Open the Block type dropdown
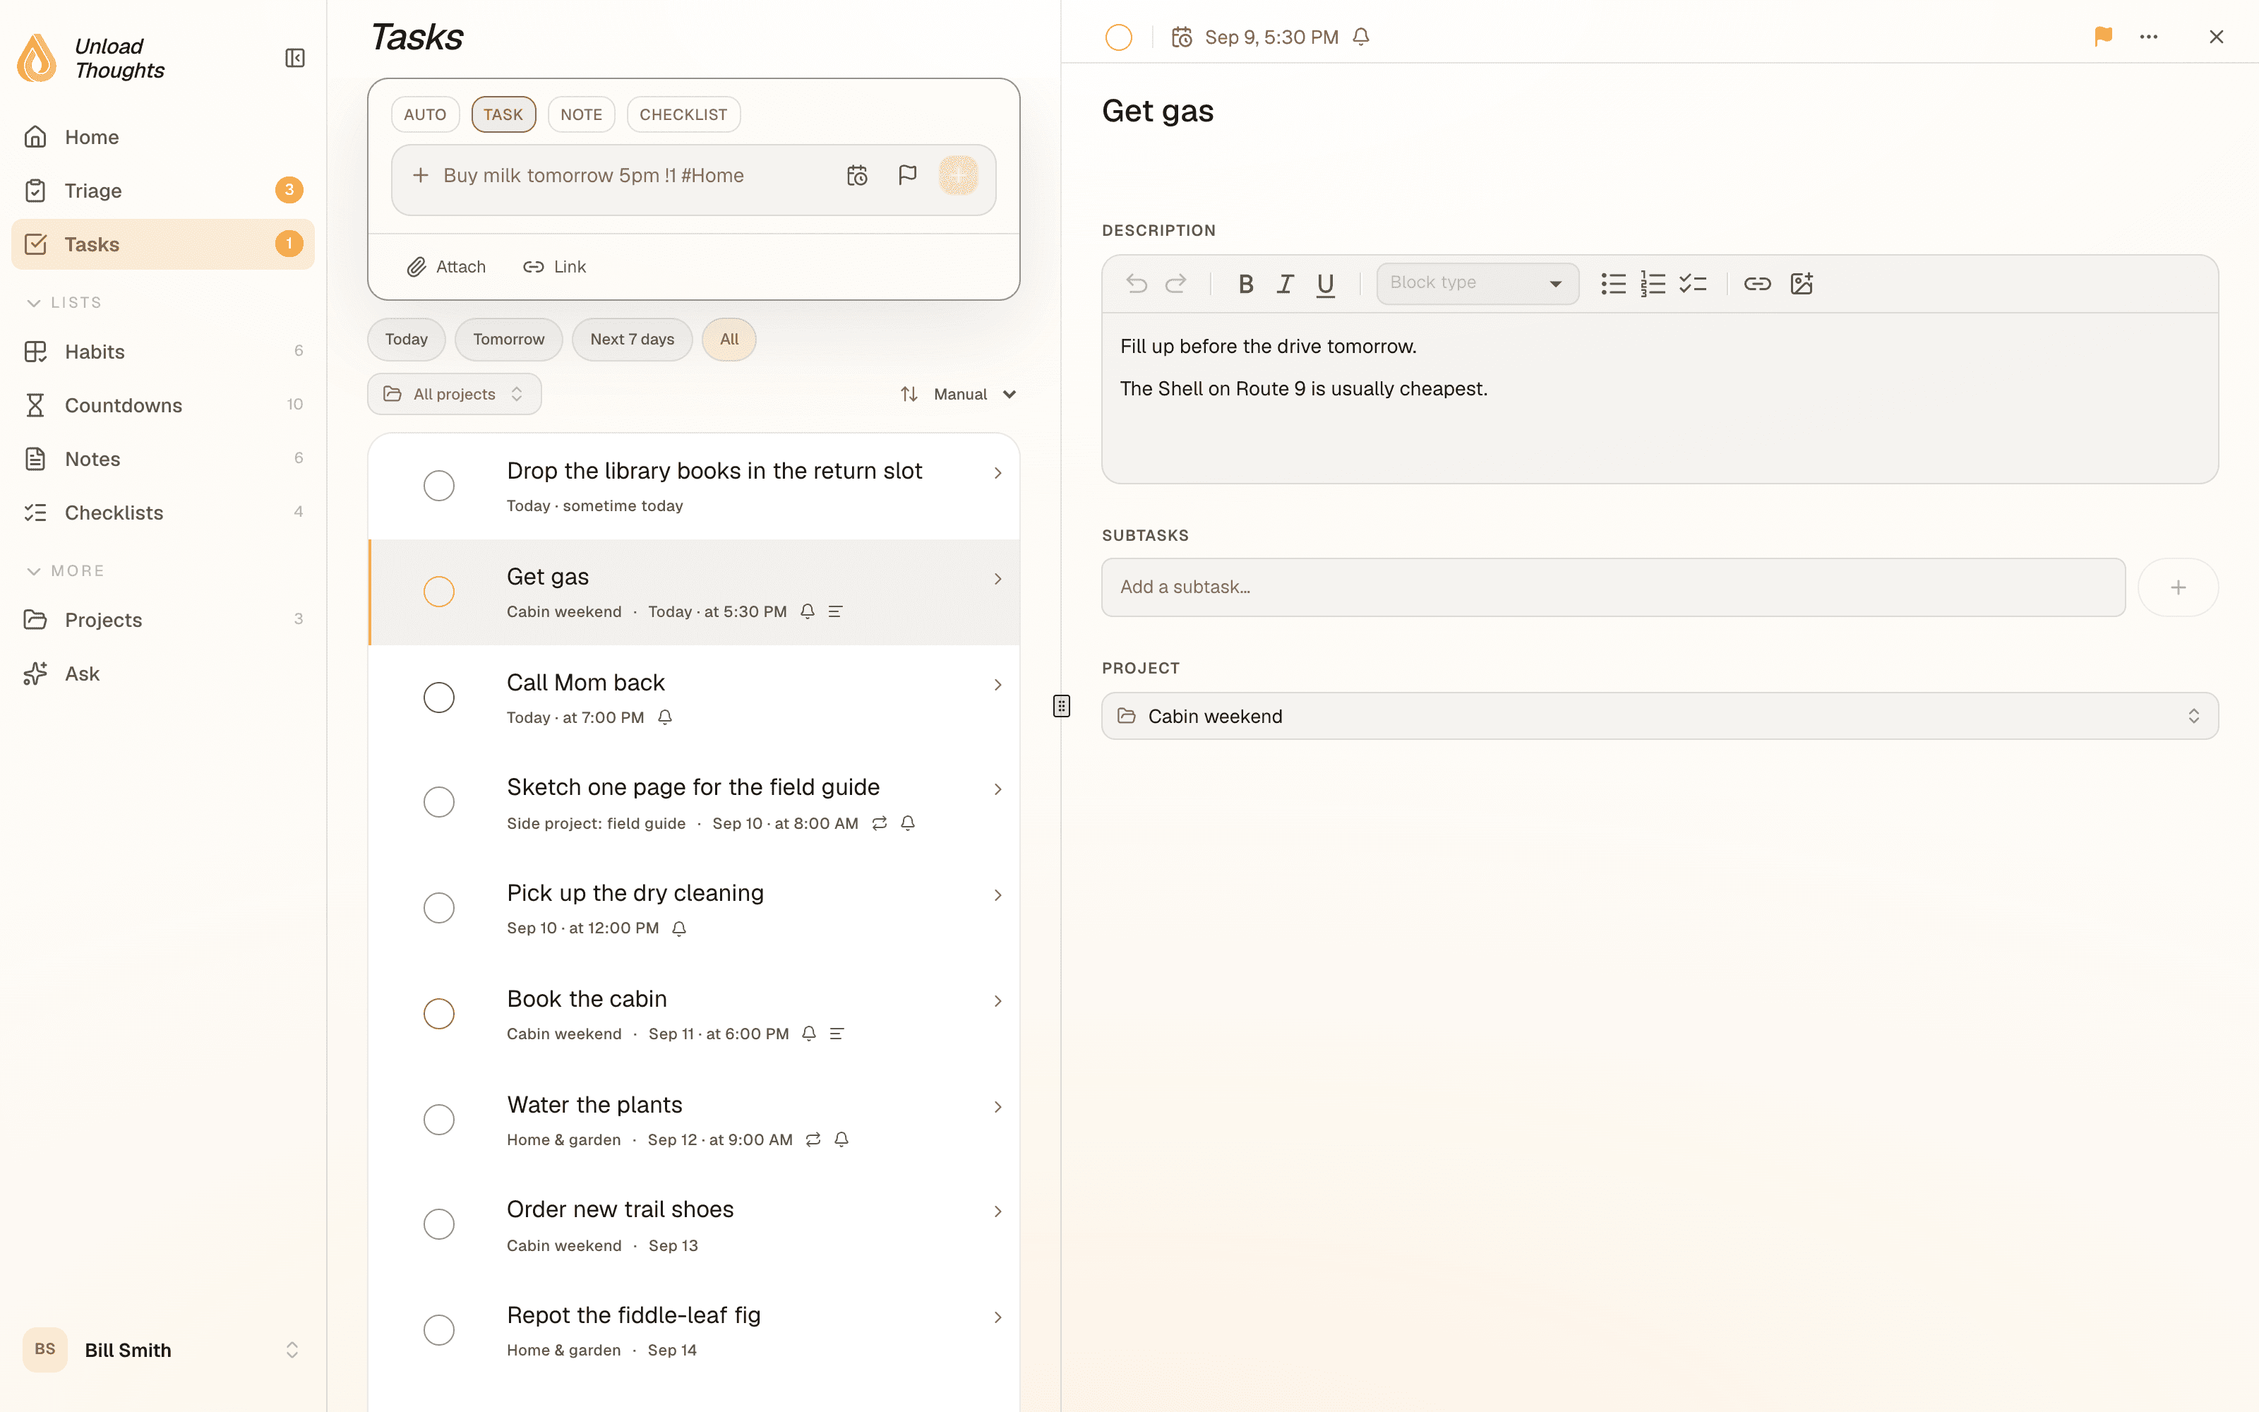The height and width of the screenshot is (1412, 2259). 1477,283
